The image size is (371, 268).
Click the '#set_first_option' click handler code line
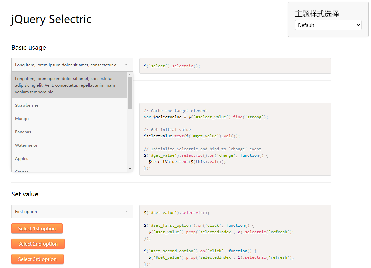tap(199, 225)
